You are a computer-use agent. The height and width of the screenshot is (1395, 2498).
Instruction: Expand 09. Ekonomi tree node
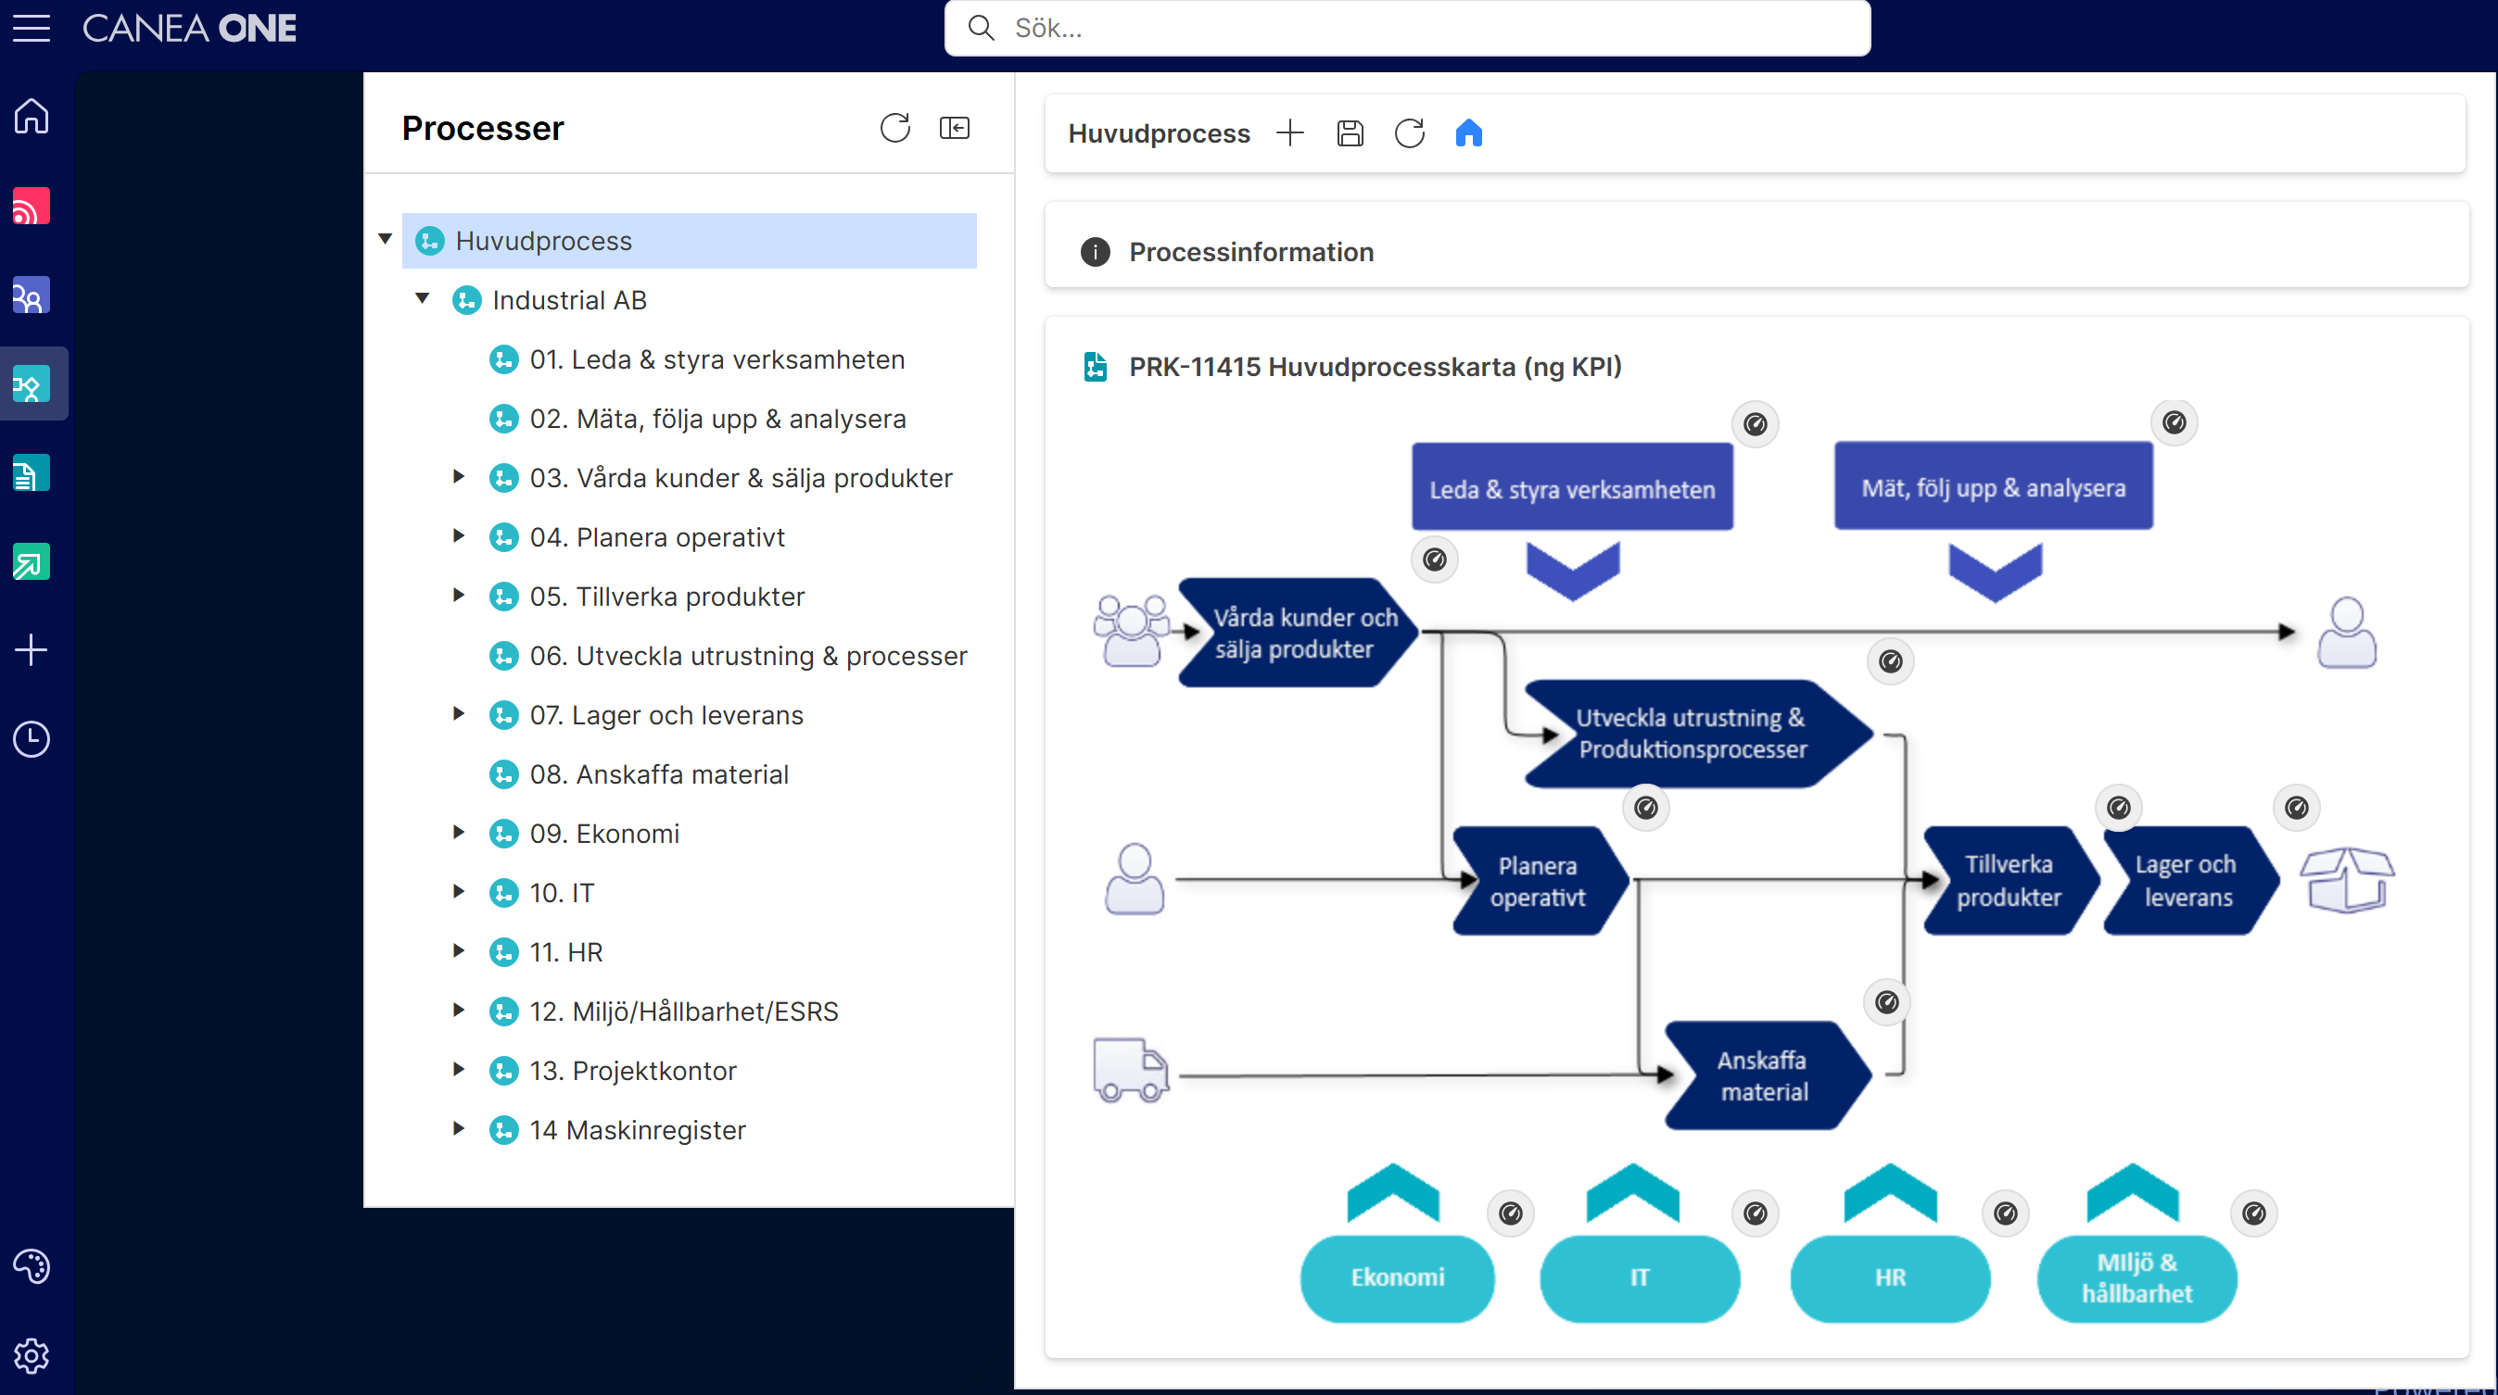[459, 832]
